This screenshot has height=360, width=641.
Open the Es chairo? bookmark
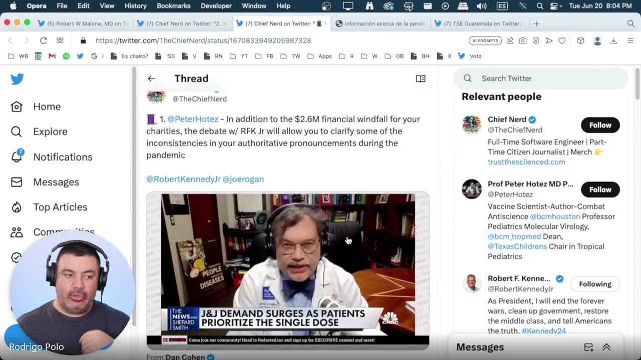pyautogui.click(x=129, y=56)
